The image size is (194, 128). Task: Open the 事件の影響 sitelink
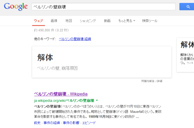click(71, 123)
